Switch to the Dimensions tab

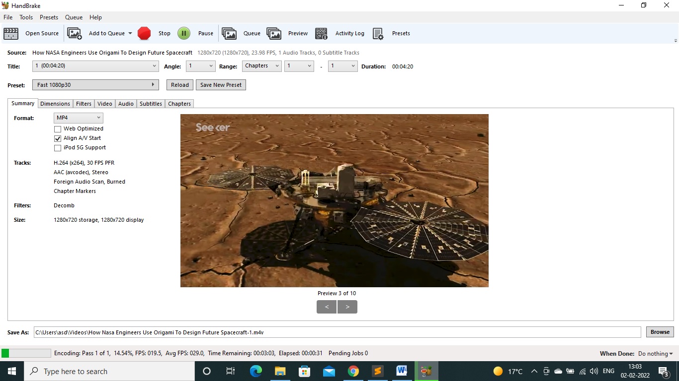[x=55, y=104]
